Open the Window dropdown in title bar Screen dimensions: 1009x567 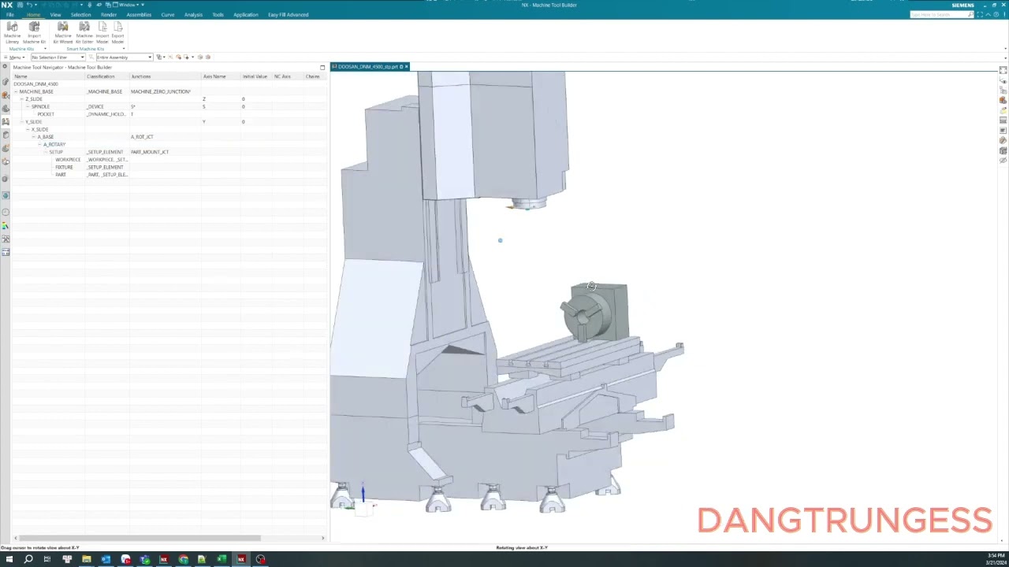pos(126,5)
